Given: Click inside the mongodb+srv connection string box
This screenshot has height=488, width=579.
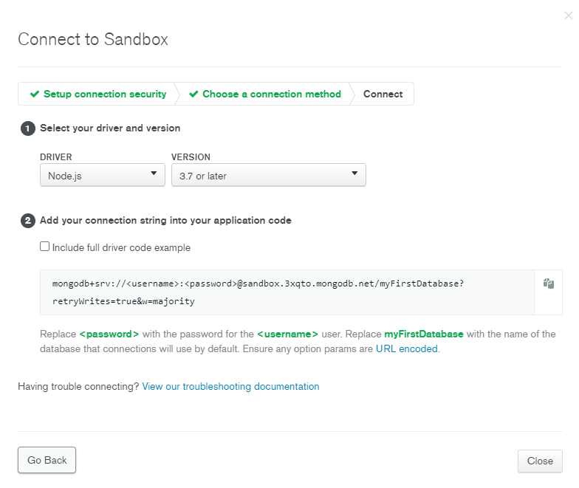Looking at the screenshot, I should click(x=288, y=292).
